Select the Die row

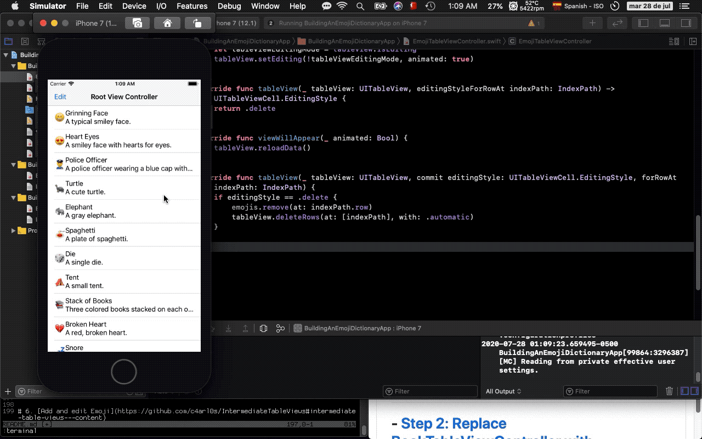[x=124, y=258]
